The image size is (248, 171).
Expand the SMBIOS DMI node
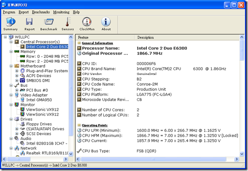click(17, 81)
